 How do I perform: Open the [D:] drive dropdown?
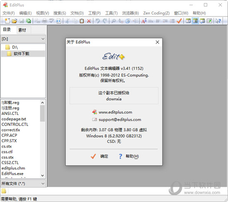(23, 39)
